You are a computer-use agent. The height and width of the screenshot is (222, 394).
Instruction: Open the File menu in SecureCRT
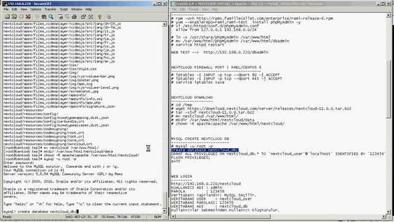click(x=6, y=9)
